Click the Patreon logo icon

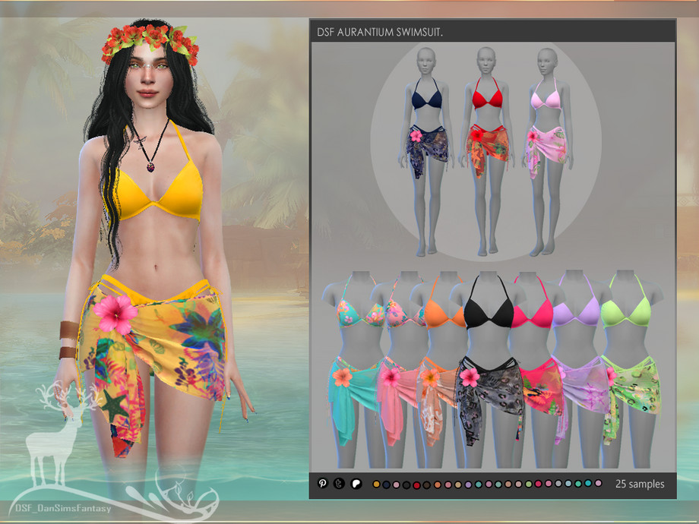[356, 484]
